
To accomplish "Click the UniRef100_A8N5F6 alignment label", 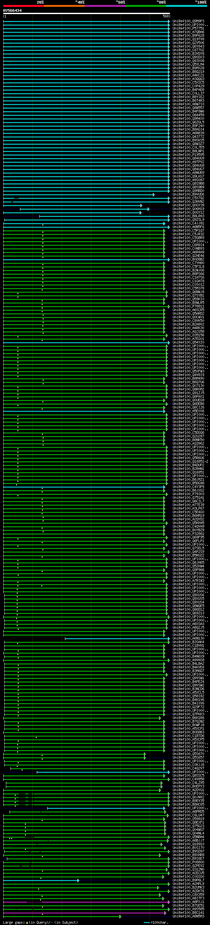I will [188, 227].
